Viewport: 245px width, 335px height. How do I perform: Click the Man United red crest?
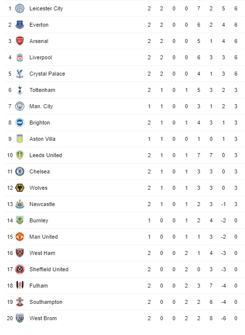(x=20, y=237)
